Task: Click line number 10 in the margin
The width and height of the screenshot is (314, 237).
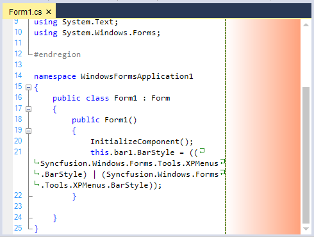Action: coord(18,32)
